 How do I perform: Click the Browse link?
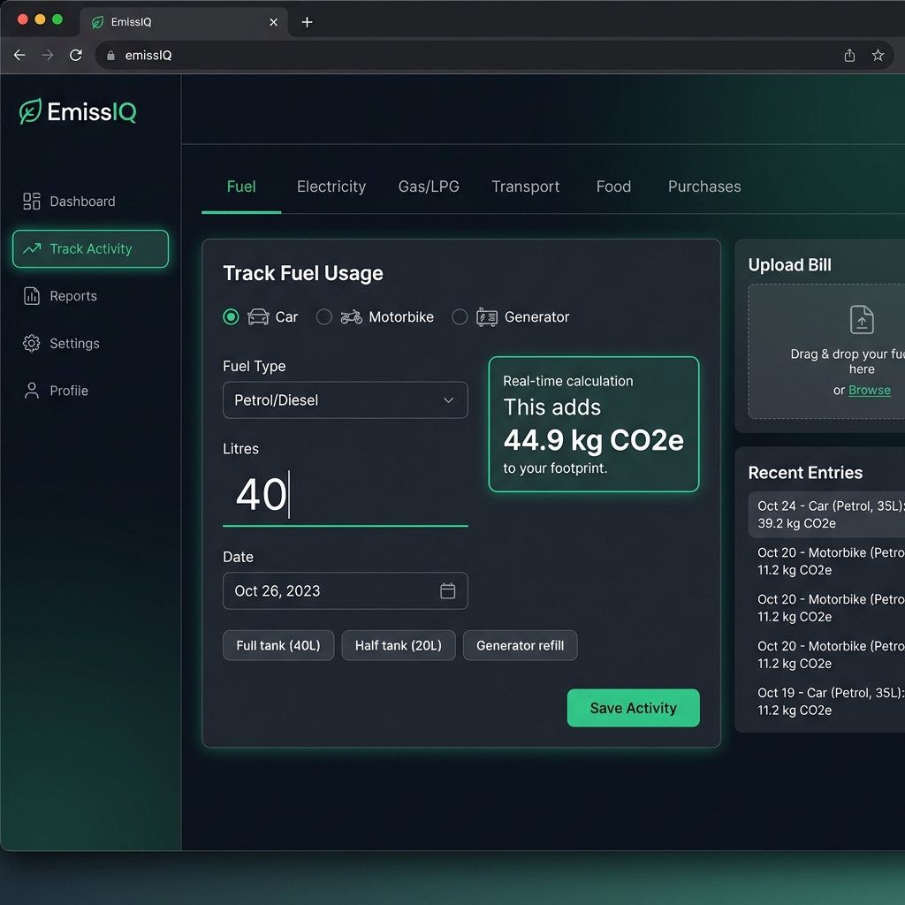pyautogui.click(x=869, y=391)
